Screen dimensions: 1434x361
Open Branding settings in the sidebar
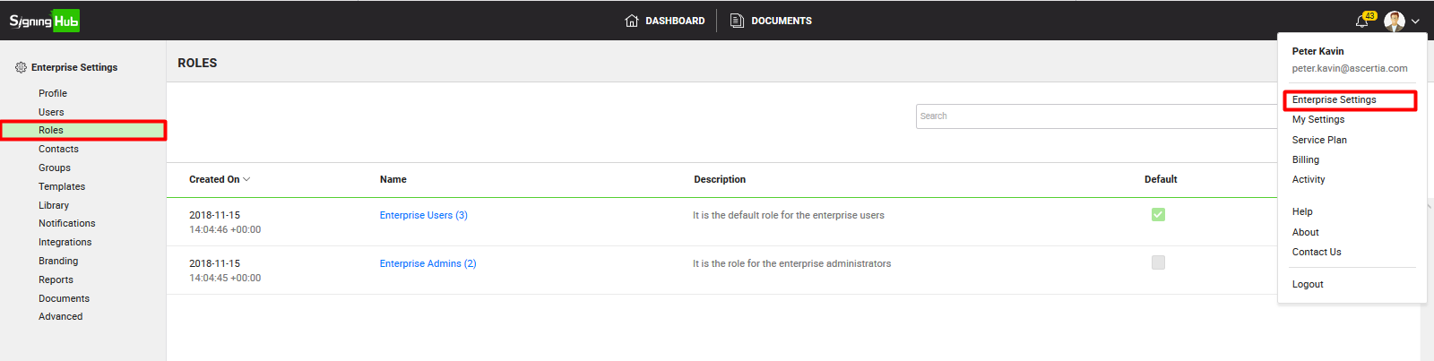coord(58,262)
